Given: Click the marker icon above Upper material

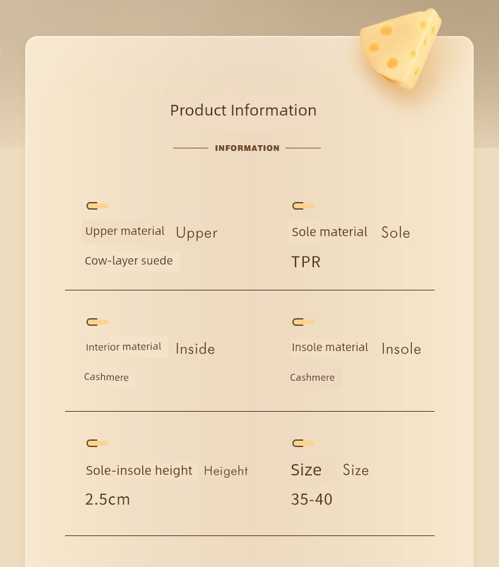Looking at the screenshot, I should click(97, 206).
